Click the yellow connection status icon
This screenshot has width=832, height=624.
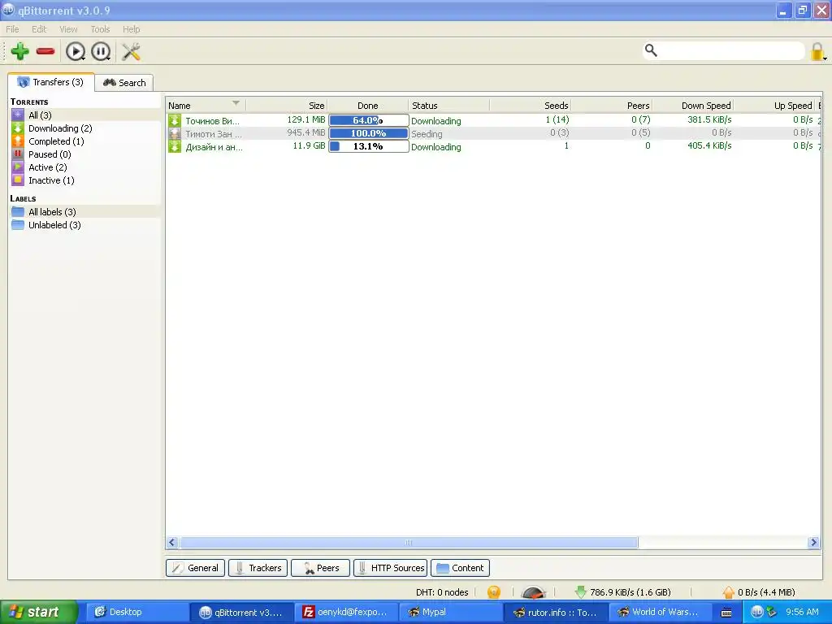pos(493,591)
